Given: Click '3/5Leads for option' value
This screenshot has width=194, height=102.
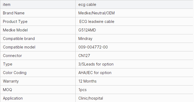Looking at the screenshot, I should (96, 64).
